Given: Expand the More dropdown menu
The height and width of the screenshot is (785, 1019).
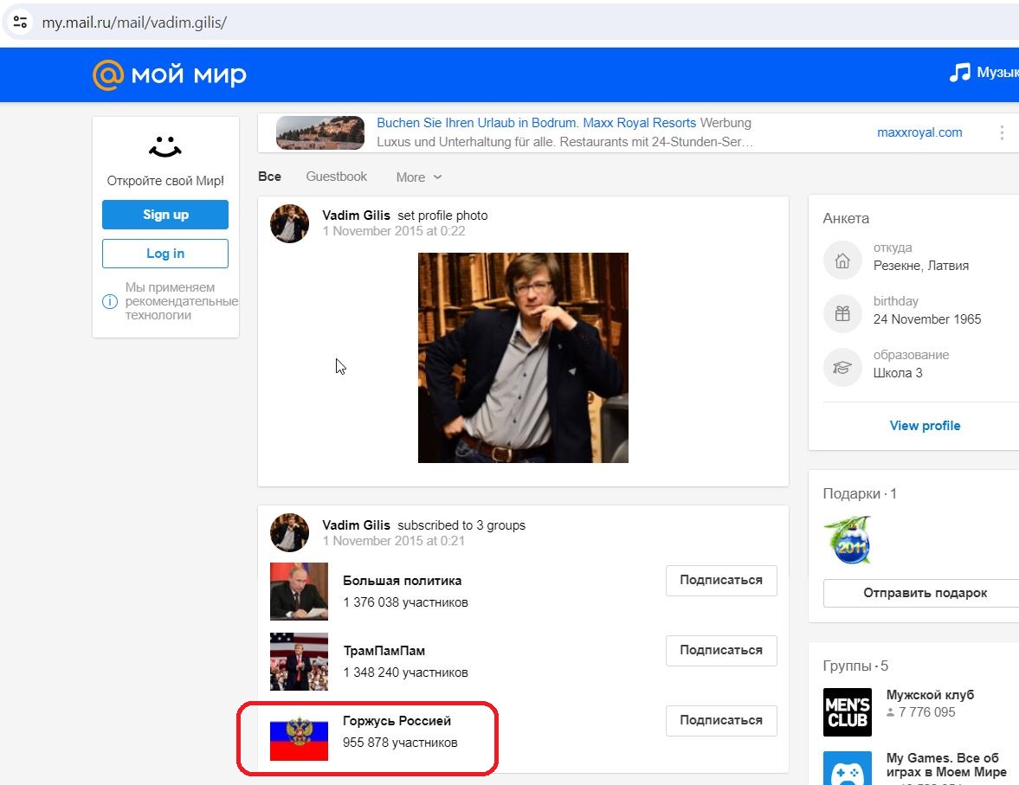Looking at the screenshot, I should coord(418,177).
